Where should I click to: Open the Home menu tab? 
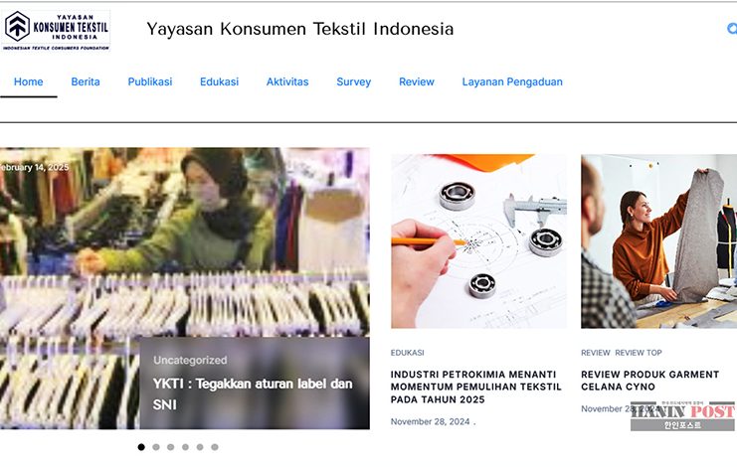click(28, 81)
